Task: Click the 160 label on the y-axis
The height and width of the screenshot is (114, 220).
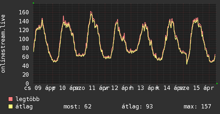Action: (24, 12)
